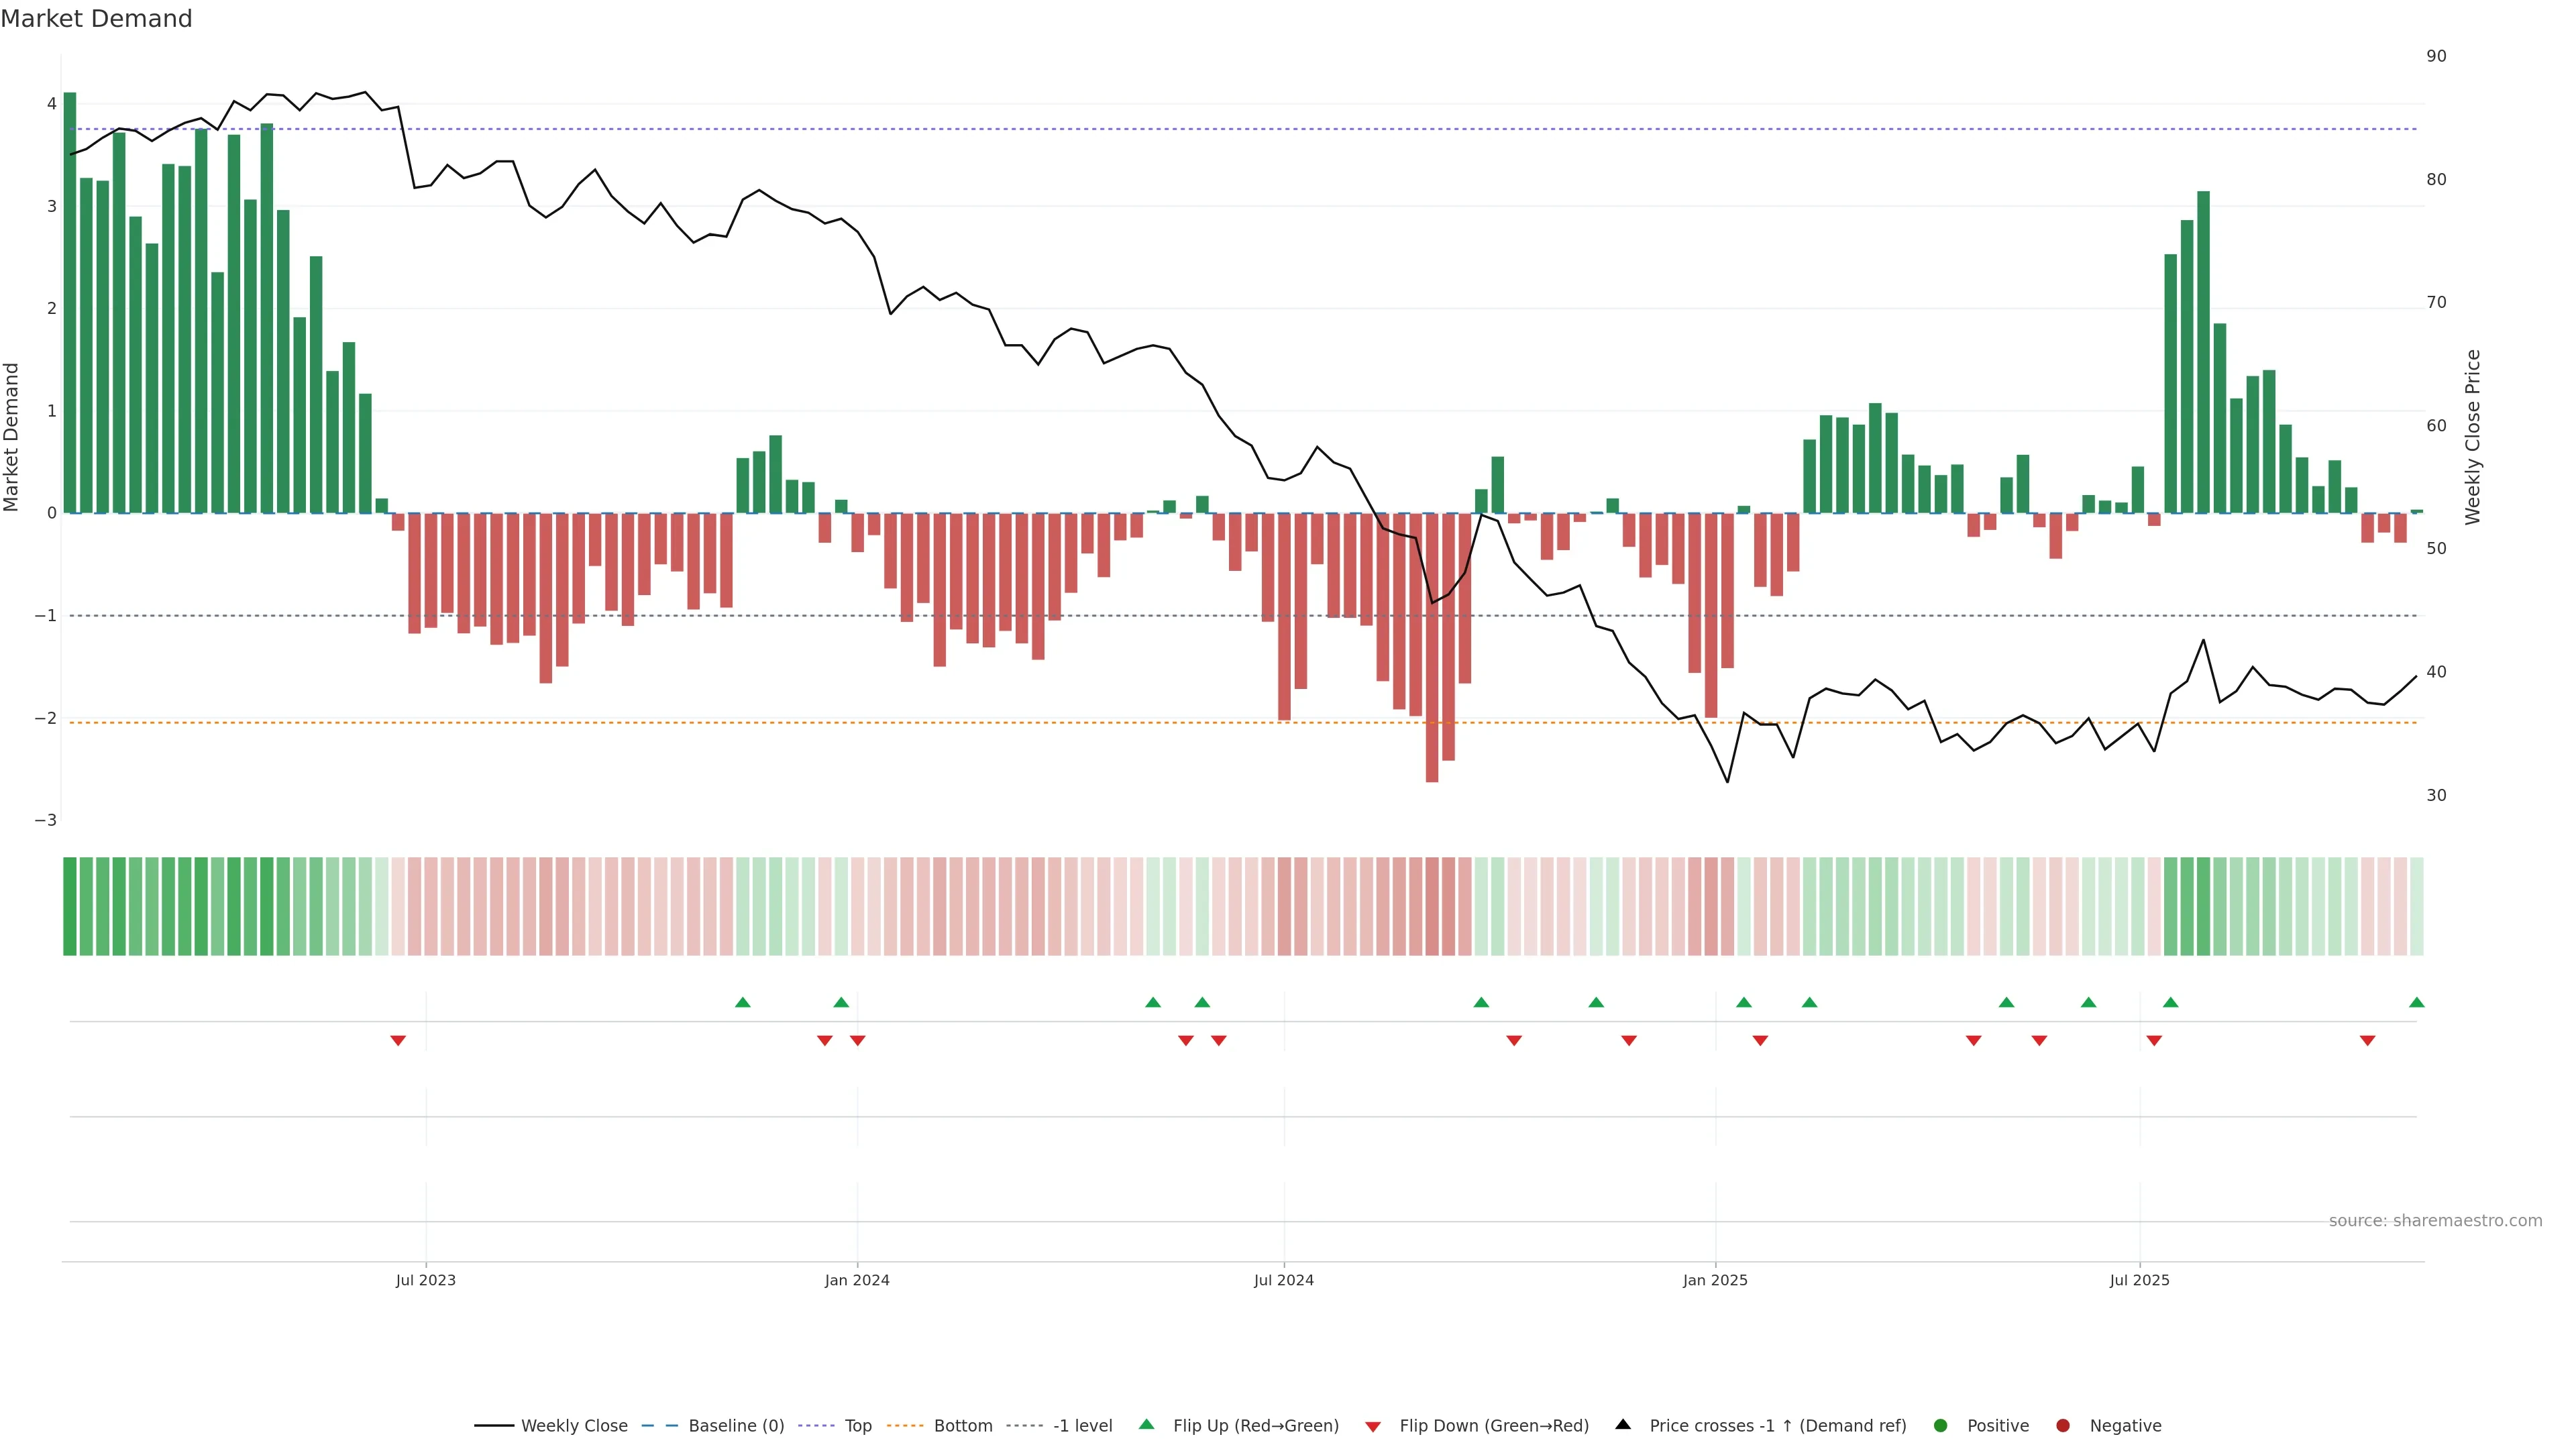
Task: Click the Jan 2025 x-axis label
Action: coord(1714,1280)
